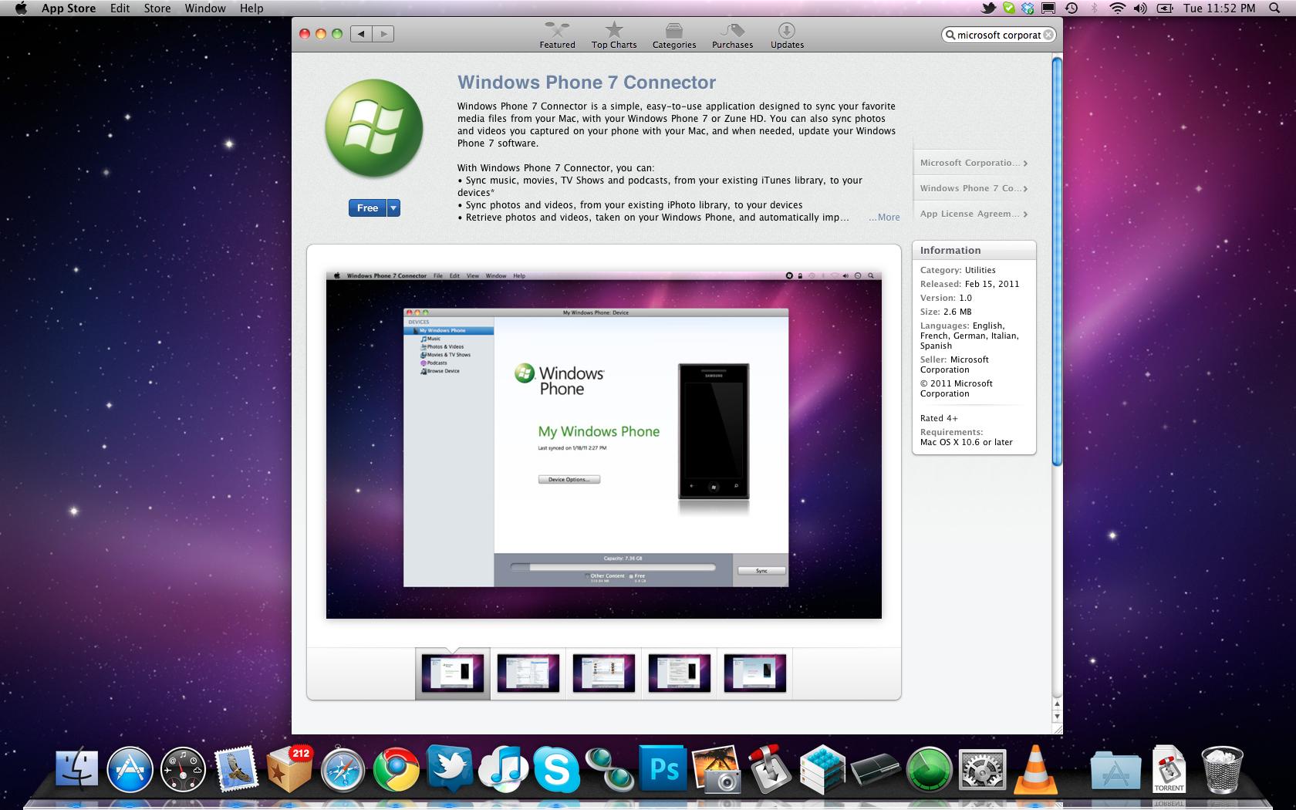Select the second screenshot thumbnail
This screenshot has height=810, width=1296.
[528, 673]
